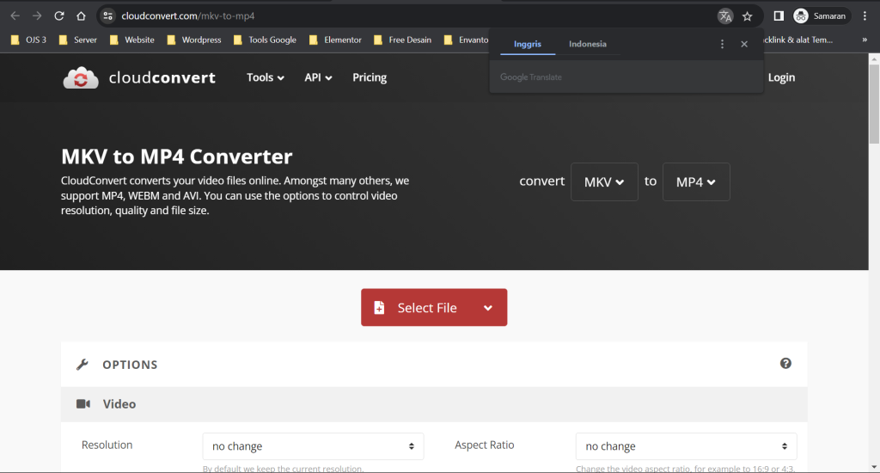This screenshot has height=473, width=880.
Task: Open translate popup three-dot options menu
Action: (722, 44)
